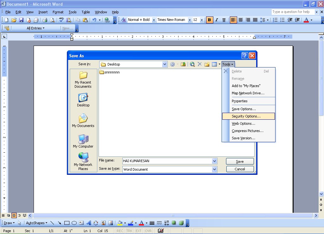Open the Style dropdown showing Normal + Bold
Screen dimensions: 324x234
coord(154,20)
